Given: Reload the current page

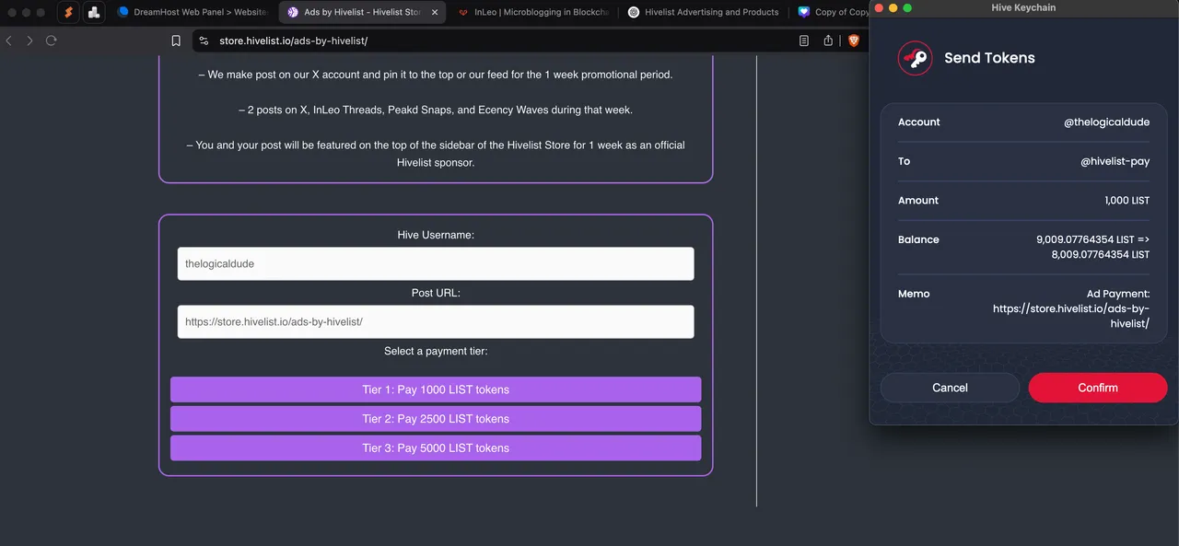Looking at the screenshot, I should pyautogui.click(x=51, y=41).
